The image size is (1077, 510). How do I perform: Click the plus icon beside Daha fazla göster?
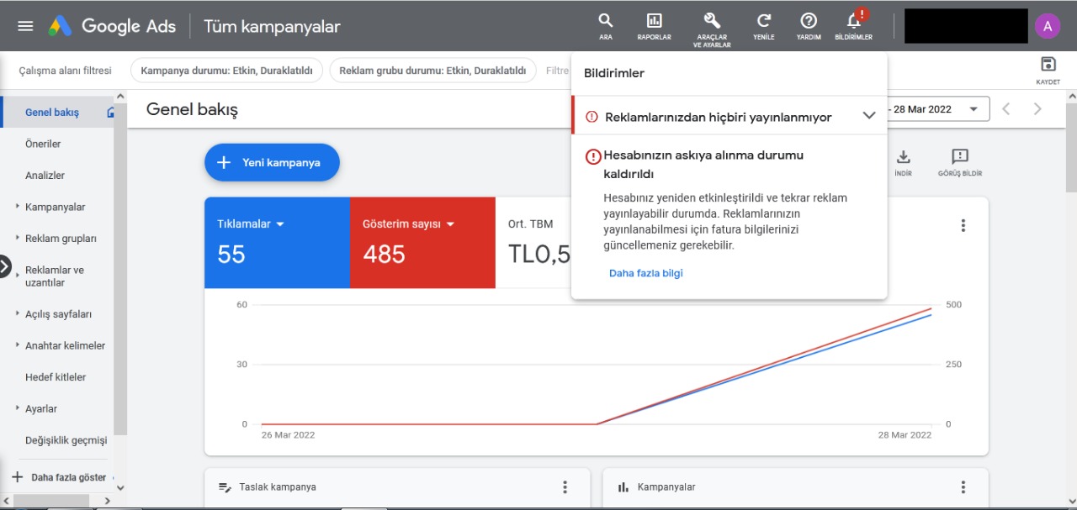18,477
